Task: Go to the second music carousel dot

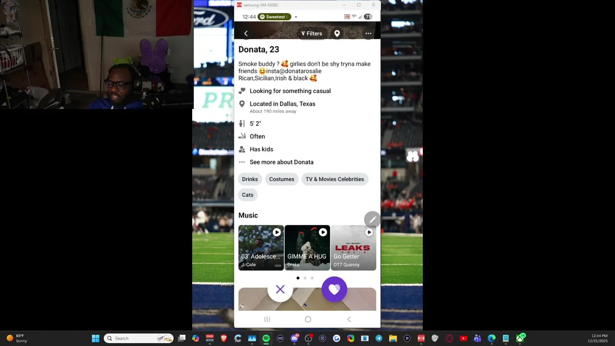Action: (305, 278)
